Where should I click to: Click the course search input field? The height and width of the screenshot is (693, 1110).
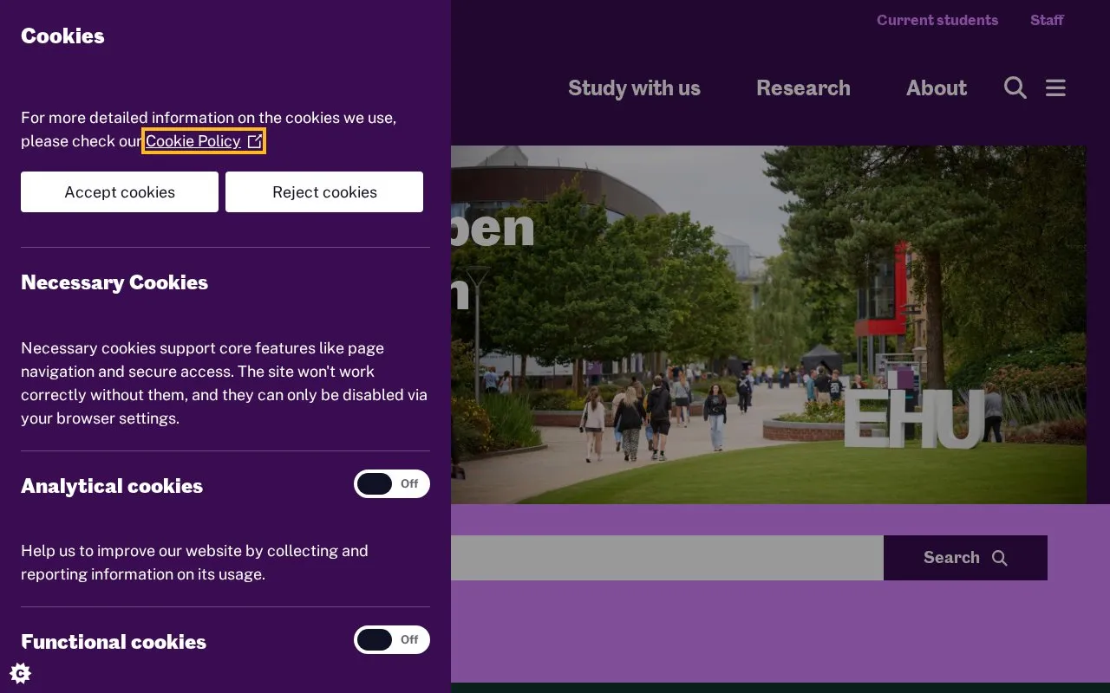667,558
